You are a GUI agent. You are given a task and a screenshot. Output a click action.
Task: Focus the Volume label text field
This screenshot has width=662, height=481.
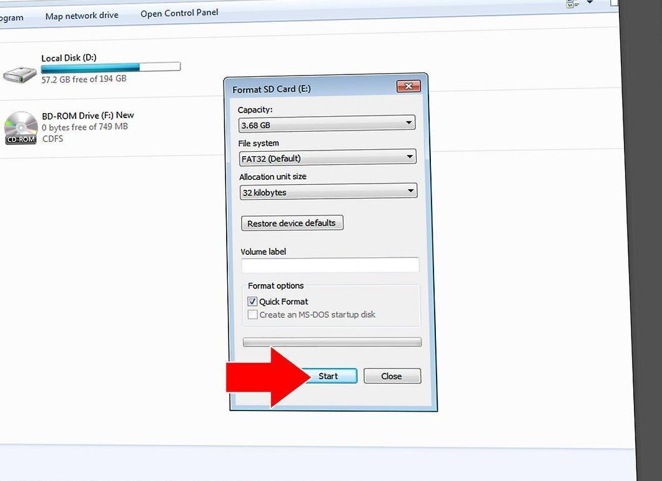330,265
